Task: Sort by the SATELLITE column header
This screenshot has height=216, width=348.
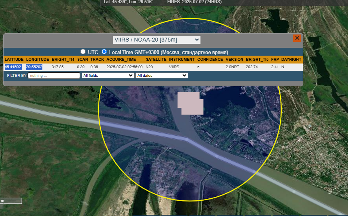Action: pyautogui.click(x=156, y=60)
